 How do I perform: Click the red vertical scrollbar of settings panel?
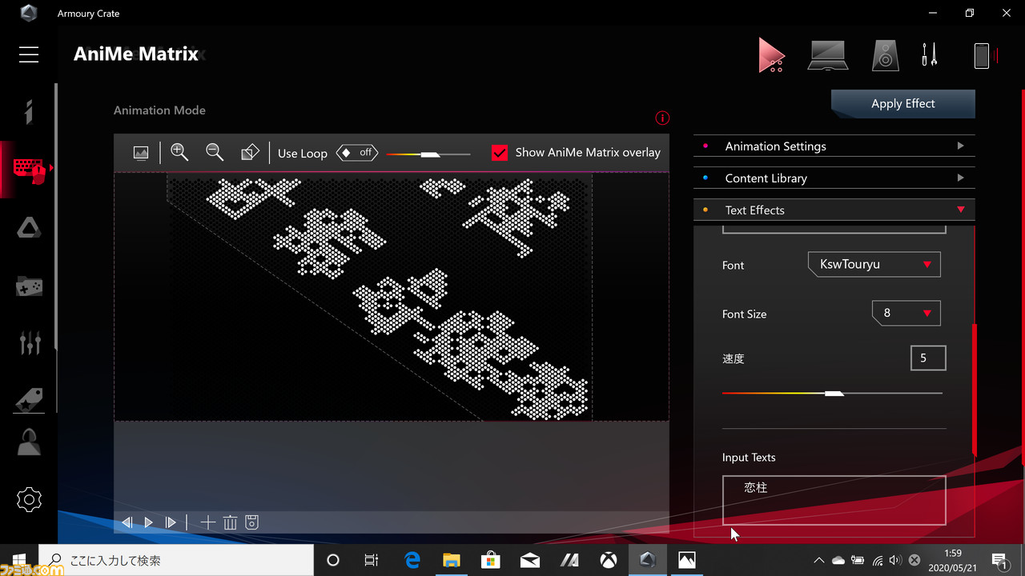coord(975,389)
